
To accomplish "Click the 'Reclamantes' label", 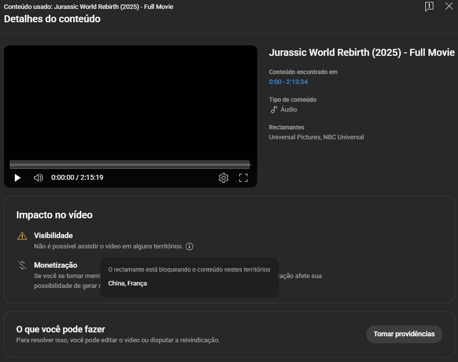I will [286, 127].
